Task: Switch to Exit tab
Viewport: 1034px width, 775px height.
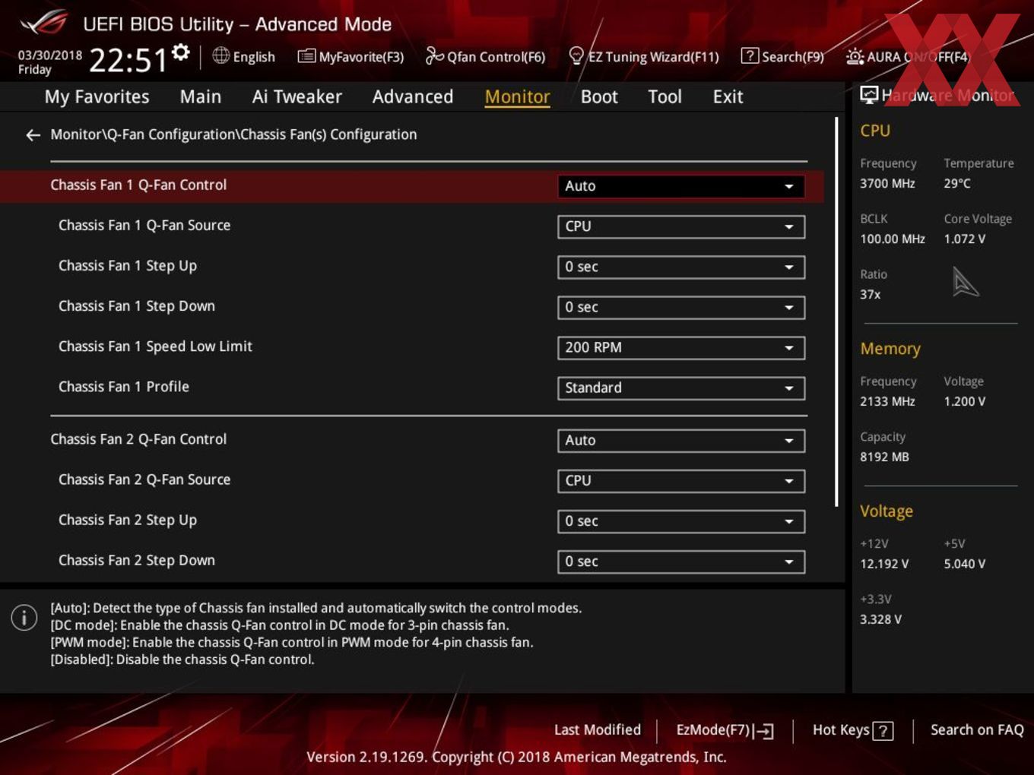Action: [728, 96]
